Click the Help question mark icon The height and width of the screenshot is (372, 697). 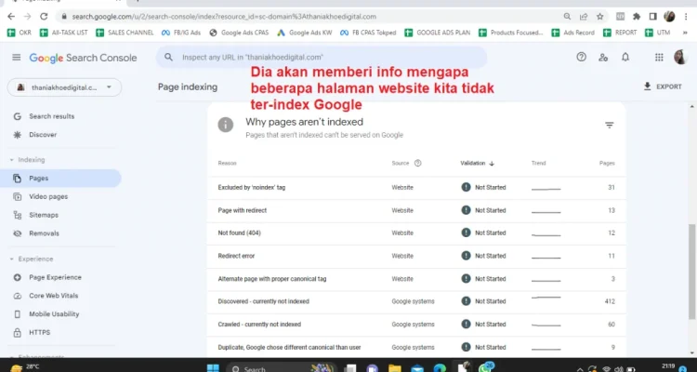[x=581, y=57]
